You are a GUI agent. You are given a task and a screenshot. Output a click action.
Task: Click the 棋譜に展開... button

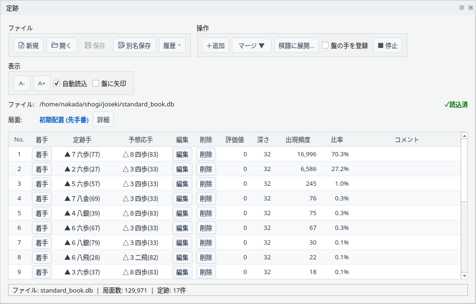tap(296, 46)
